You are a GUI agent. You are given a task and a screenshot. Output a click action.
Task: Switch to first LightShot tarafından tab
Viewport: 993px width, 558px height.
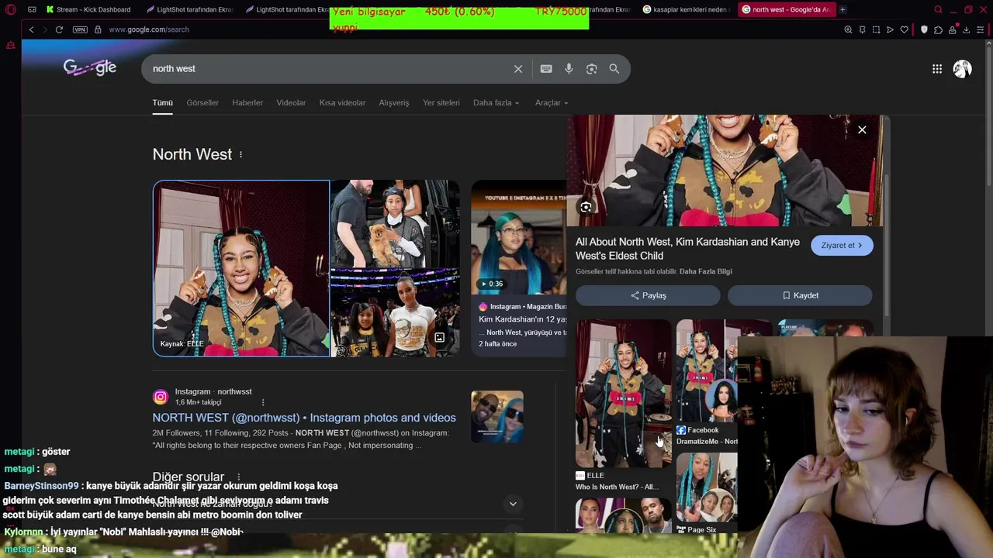pos(189,9)
